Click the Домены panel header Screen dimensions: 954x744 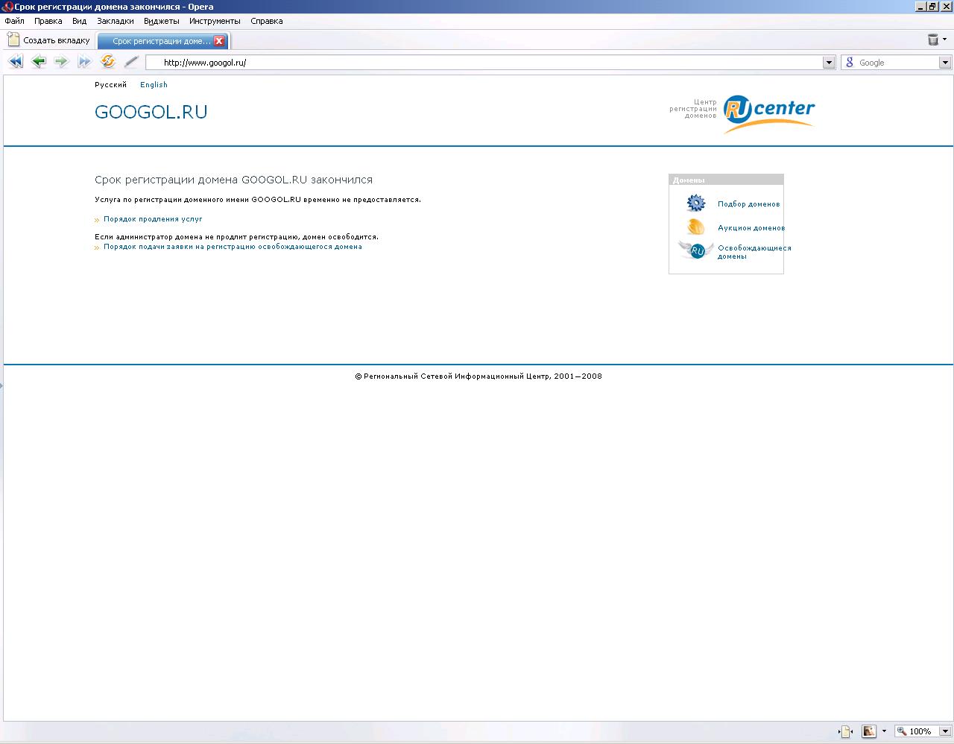pyautogui.click(x=726, y=180)
